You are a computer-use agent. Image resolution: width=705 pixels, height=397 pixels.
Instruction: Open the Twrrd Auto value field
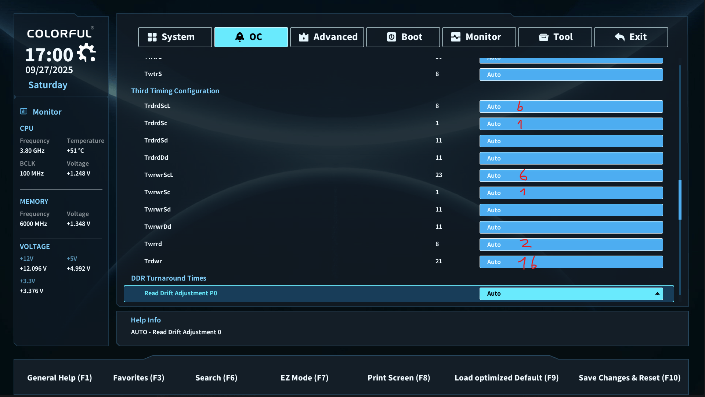pyautogui.click(x=571, y=245)
